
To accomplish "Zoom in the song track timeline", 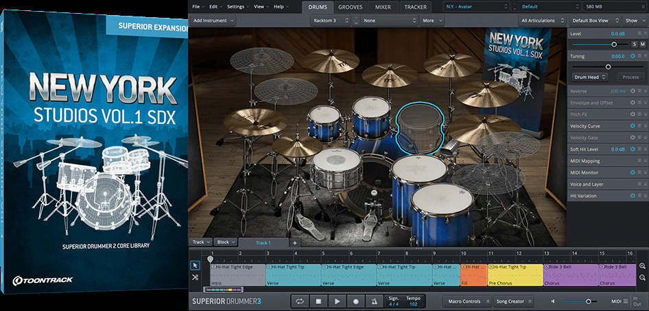I will point(642,266).
